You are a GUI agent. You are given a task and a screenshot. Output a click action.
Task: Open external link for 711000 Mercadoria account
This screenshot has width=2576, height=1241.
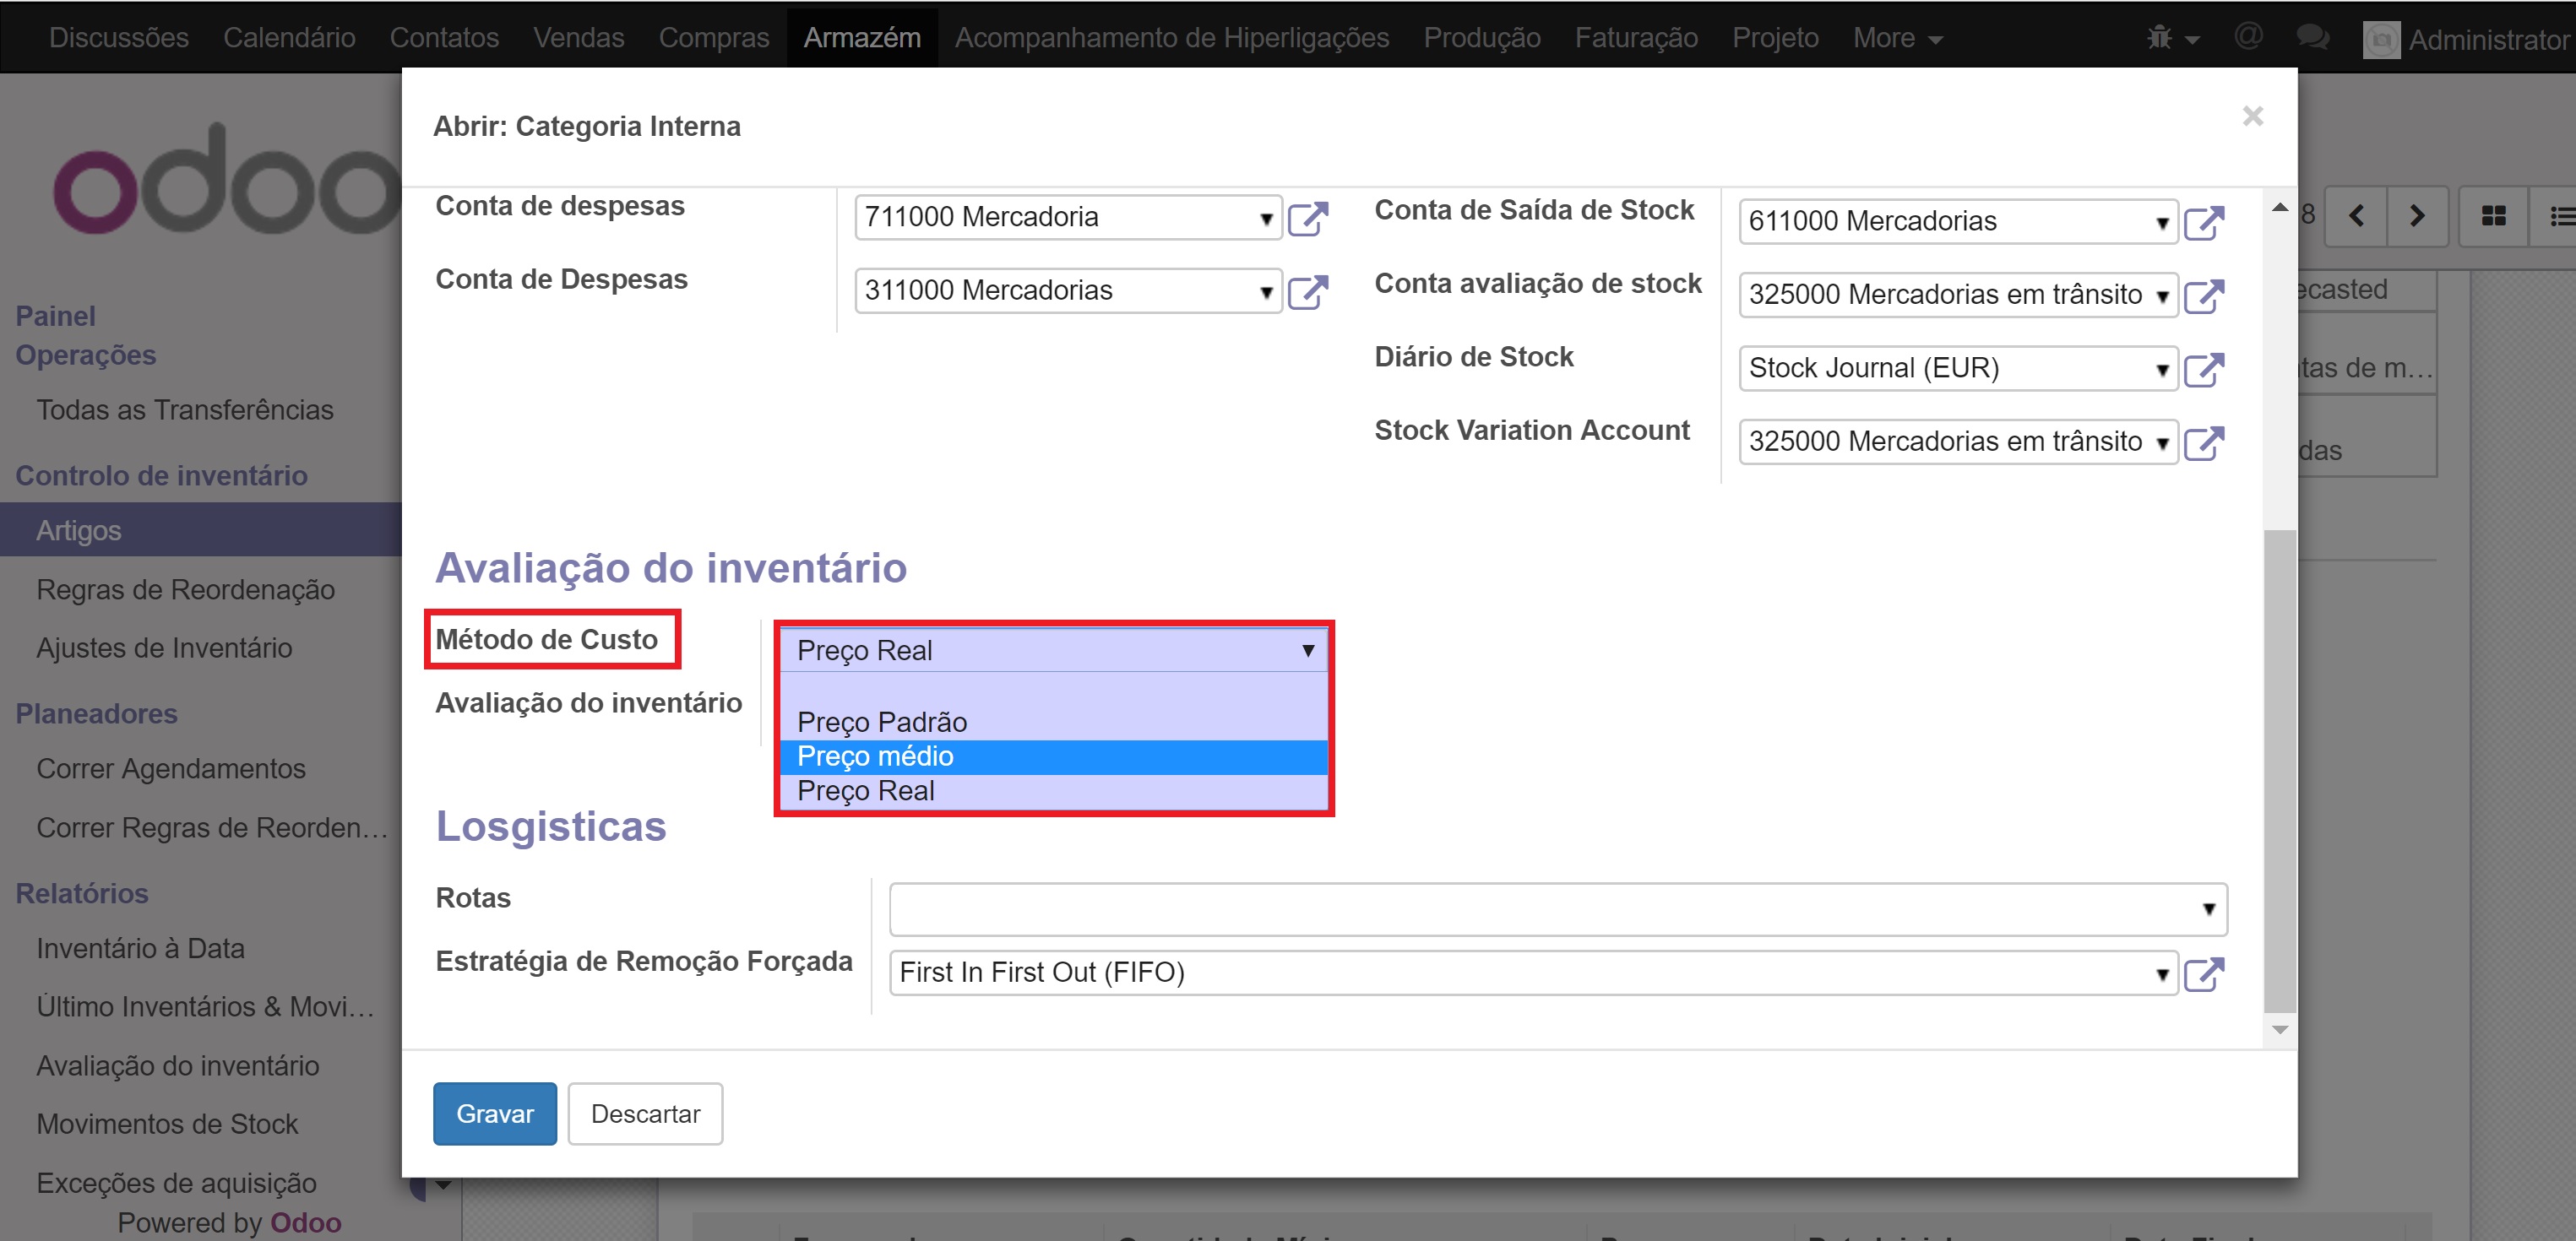(x=1307, y=218)
